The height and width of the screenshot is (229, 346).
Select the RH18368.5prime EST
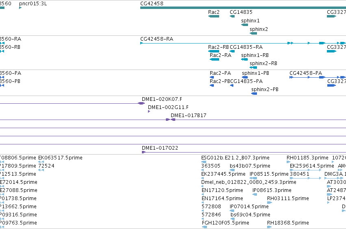tap(270, 227)
